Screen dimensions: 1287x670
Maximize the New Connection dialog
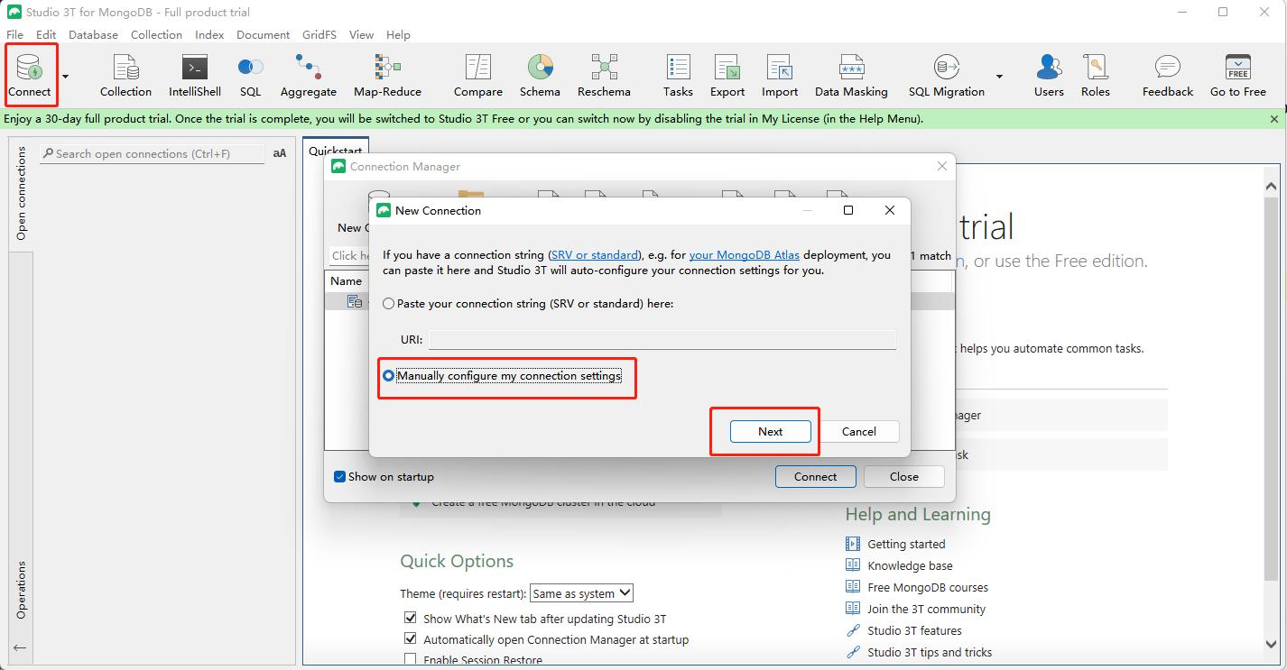pos(848,210)
